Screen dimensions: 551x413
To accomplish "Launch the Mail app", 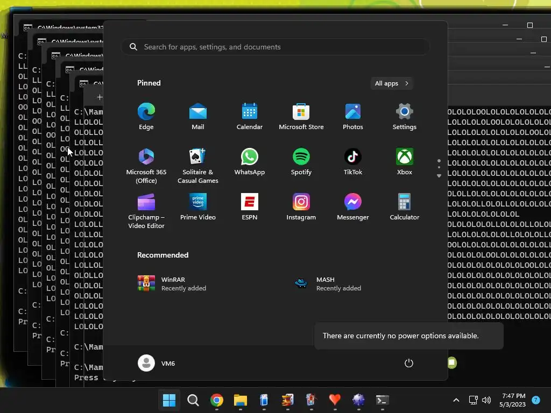I will point(198,117).
